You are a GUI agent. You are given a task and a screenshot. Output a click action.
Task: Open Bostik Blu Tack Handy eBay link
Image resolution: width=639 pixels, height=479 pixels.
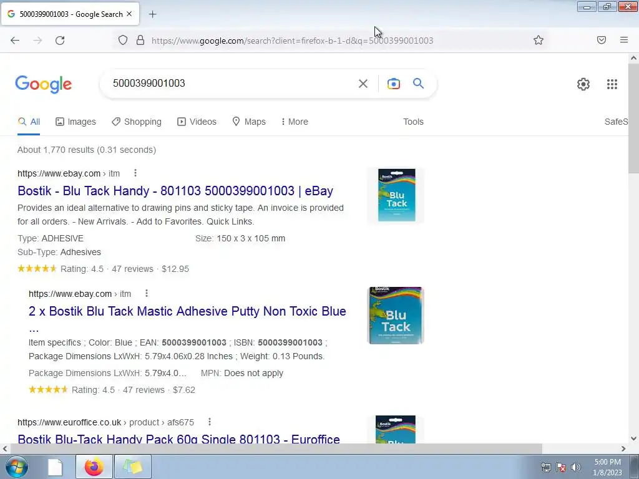click(175, 191)
